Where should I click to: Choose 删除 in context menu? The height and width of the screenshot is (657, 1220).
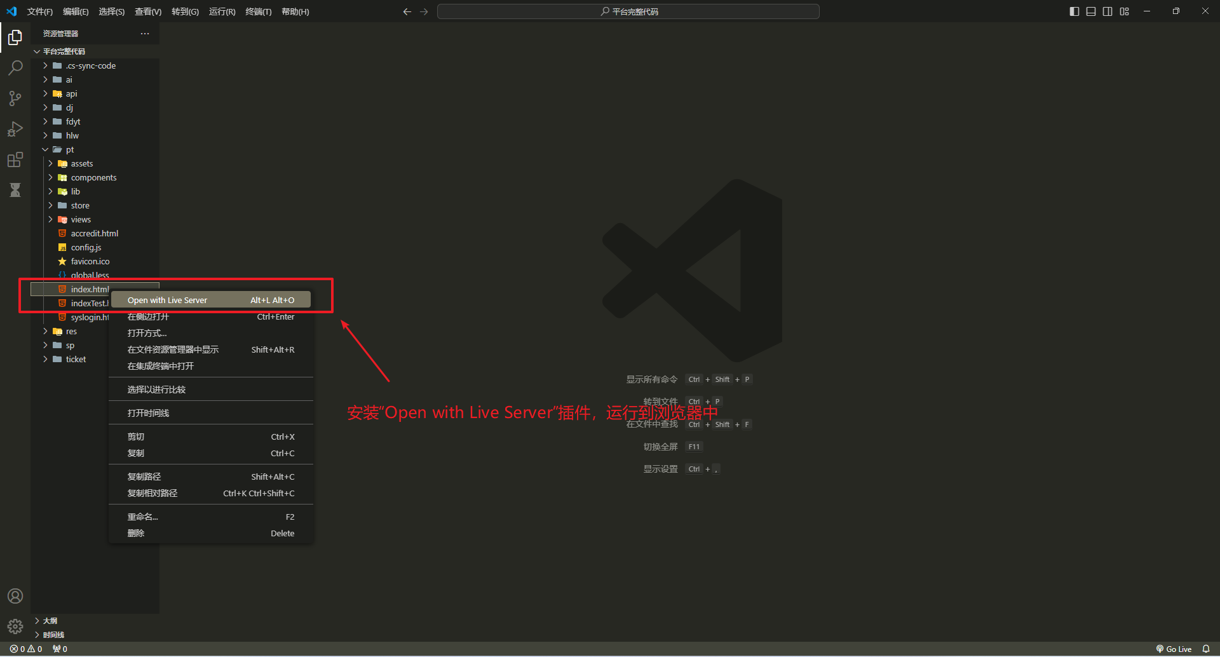coord(211,533)
